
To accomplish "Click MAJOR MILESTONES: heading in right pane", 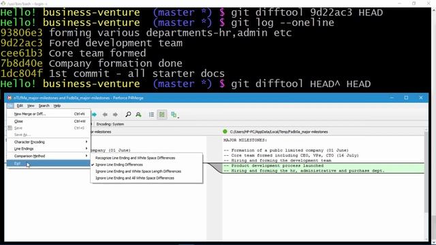I will pos(245,140).
